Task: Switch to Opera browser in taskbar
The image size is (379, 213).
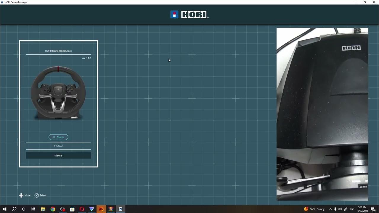Action: [82, 209]
